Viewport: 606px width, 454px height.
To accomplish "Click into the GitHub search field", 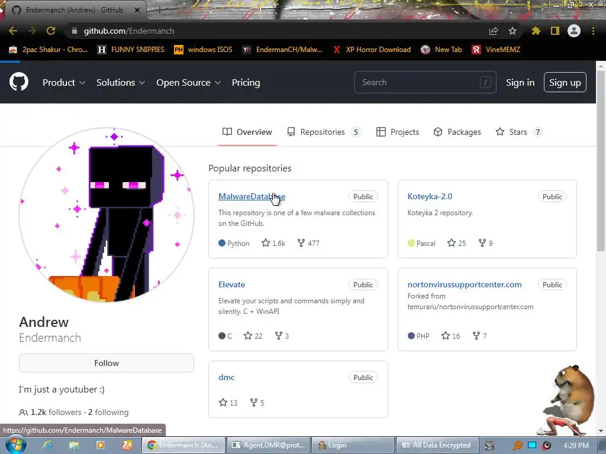I will coord(425,82).
